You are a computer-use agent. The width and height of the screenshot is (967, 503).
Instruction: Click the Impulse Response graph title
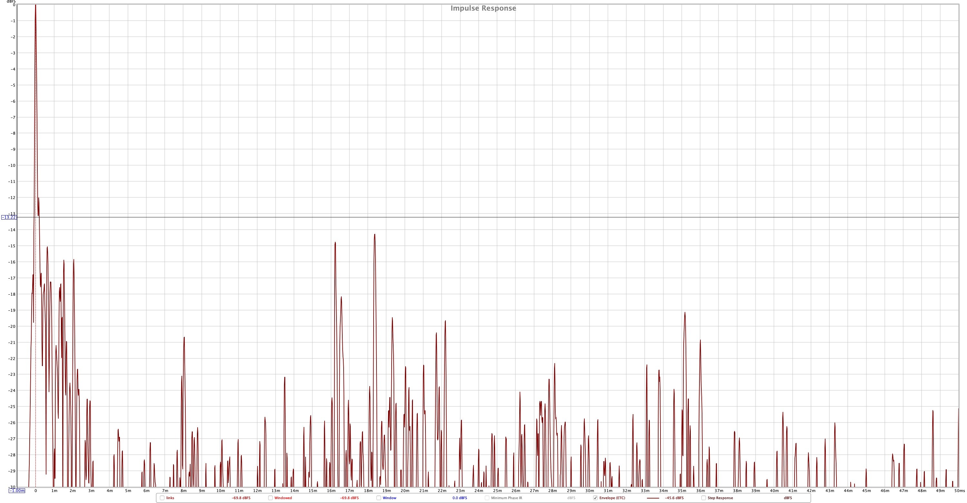483,8
